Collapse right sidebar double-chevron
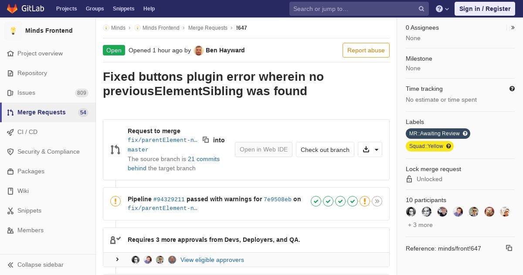This screenshot has width=523, height=275. (x=513, y=27)
